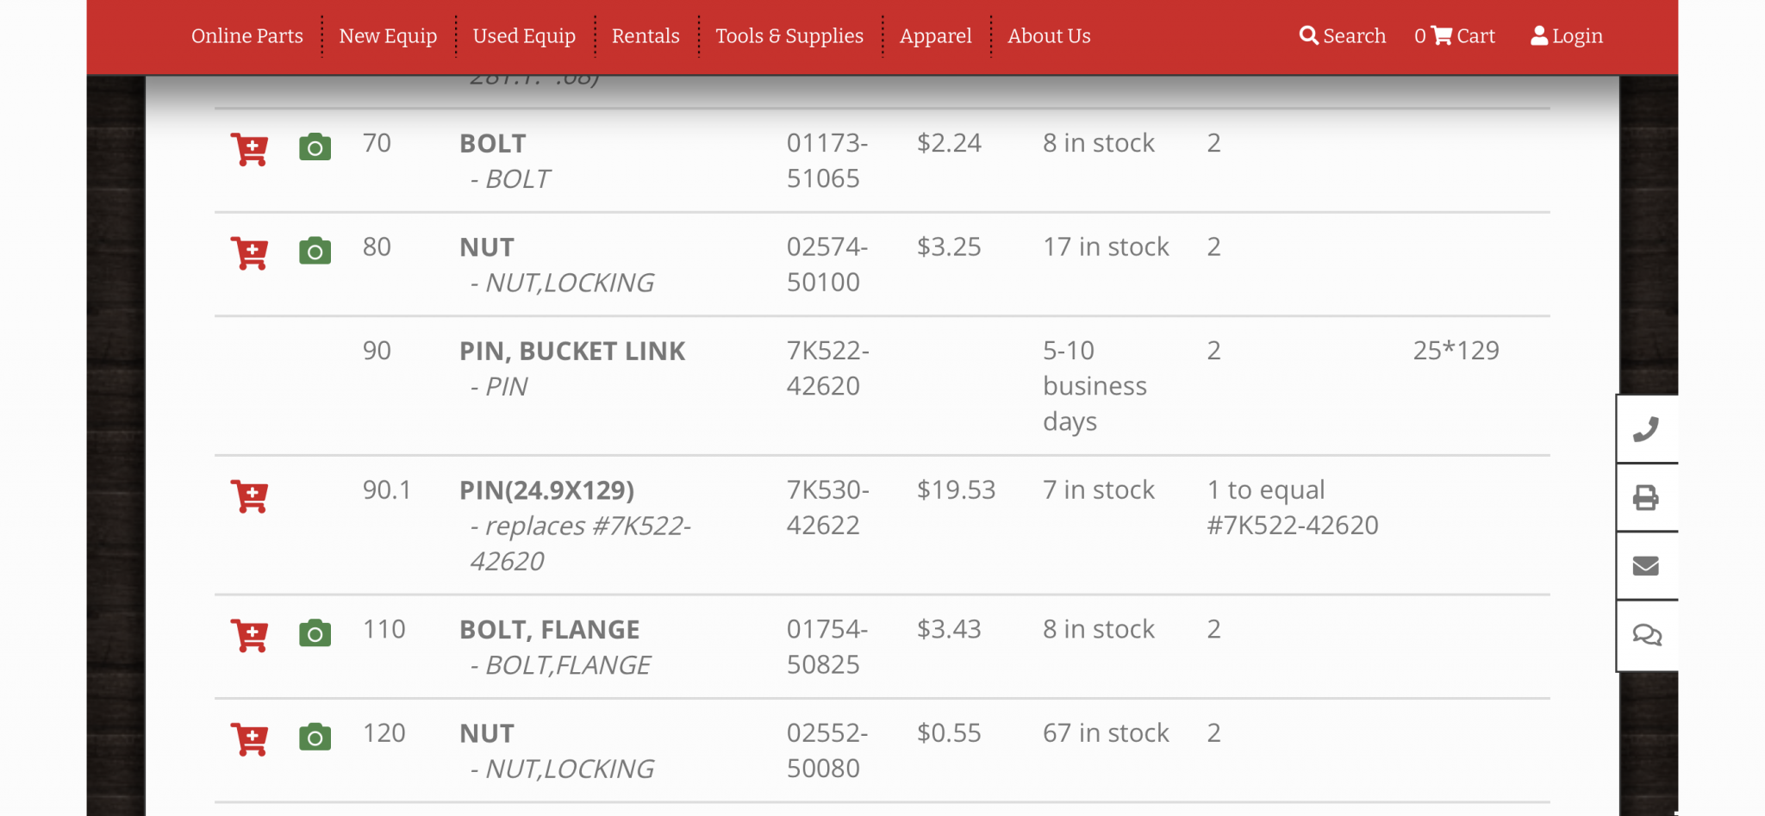Click Login in the header
Viewport: 1765px width, 816px height.
click(1567, 36)
